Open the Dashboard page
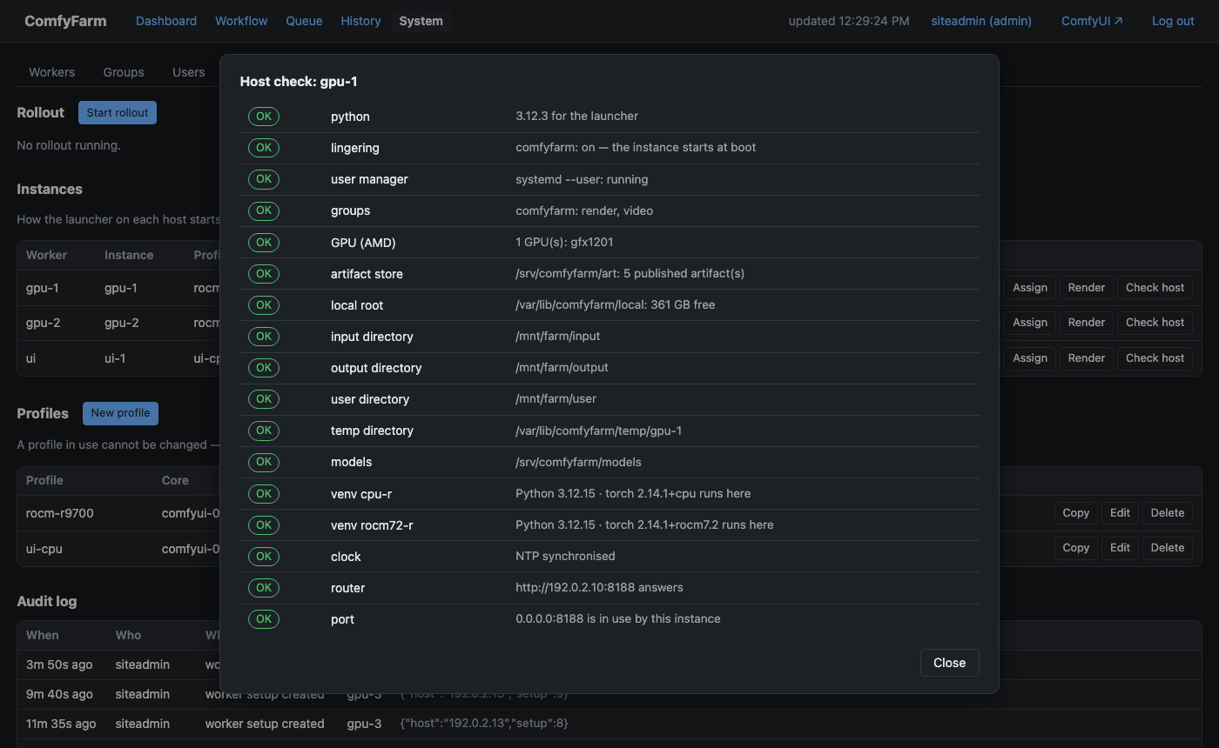Viewport: 1219px width, 748px height. click(x=166, y=21)
